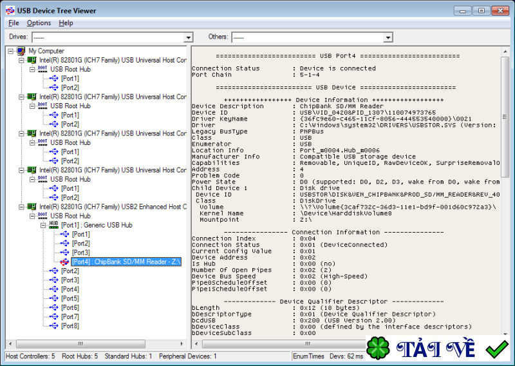
Task: Click the Generic USB Hub icon
Action: 53,225
